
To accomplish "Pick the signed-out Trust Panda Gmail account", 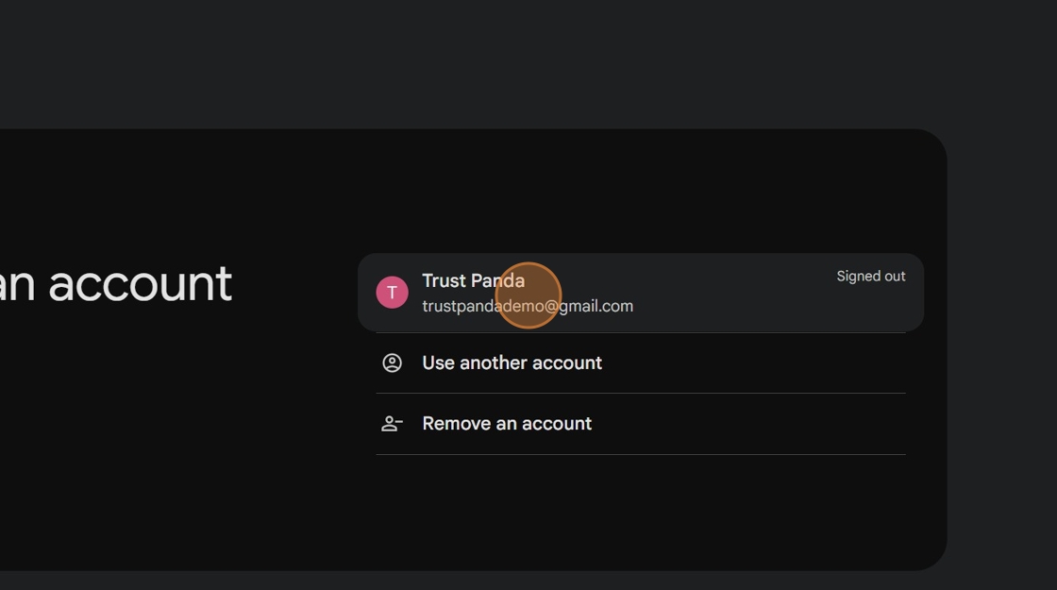I will pyautogui.click(x=640, y=293).
